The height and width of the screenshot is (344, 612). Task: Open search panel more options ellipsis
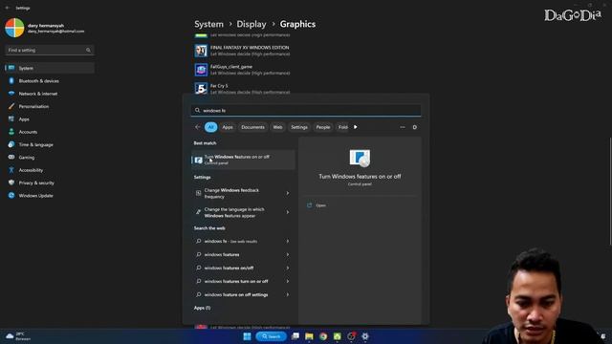403,127
